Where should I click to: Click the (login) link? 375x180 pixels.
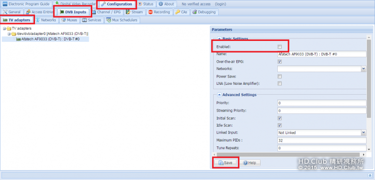pyautogui.click(x=220, y=4)
